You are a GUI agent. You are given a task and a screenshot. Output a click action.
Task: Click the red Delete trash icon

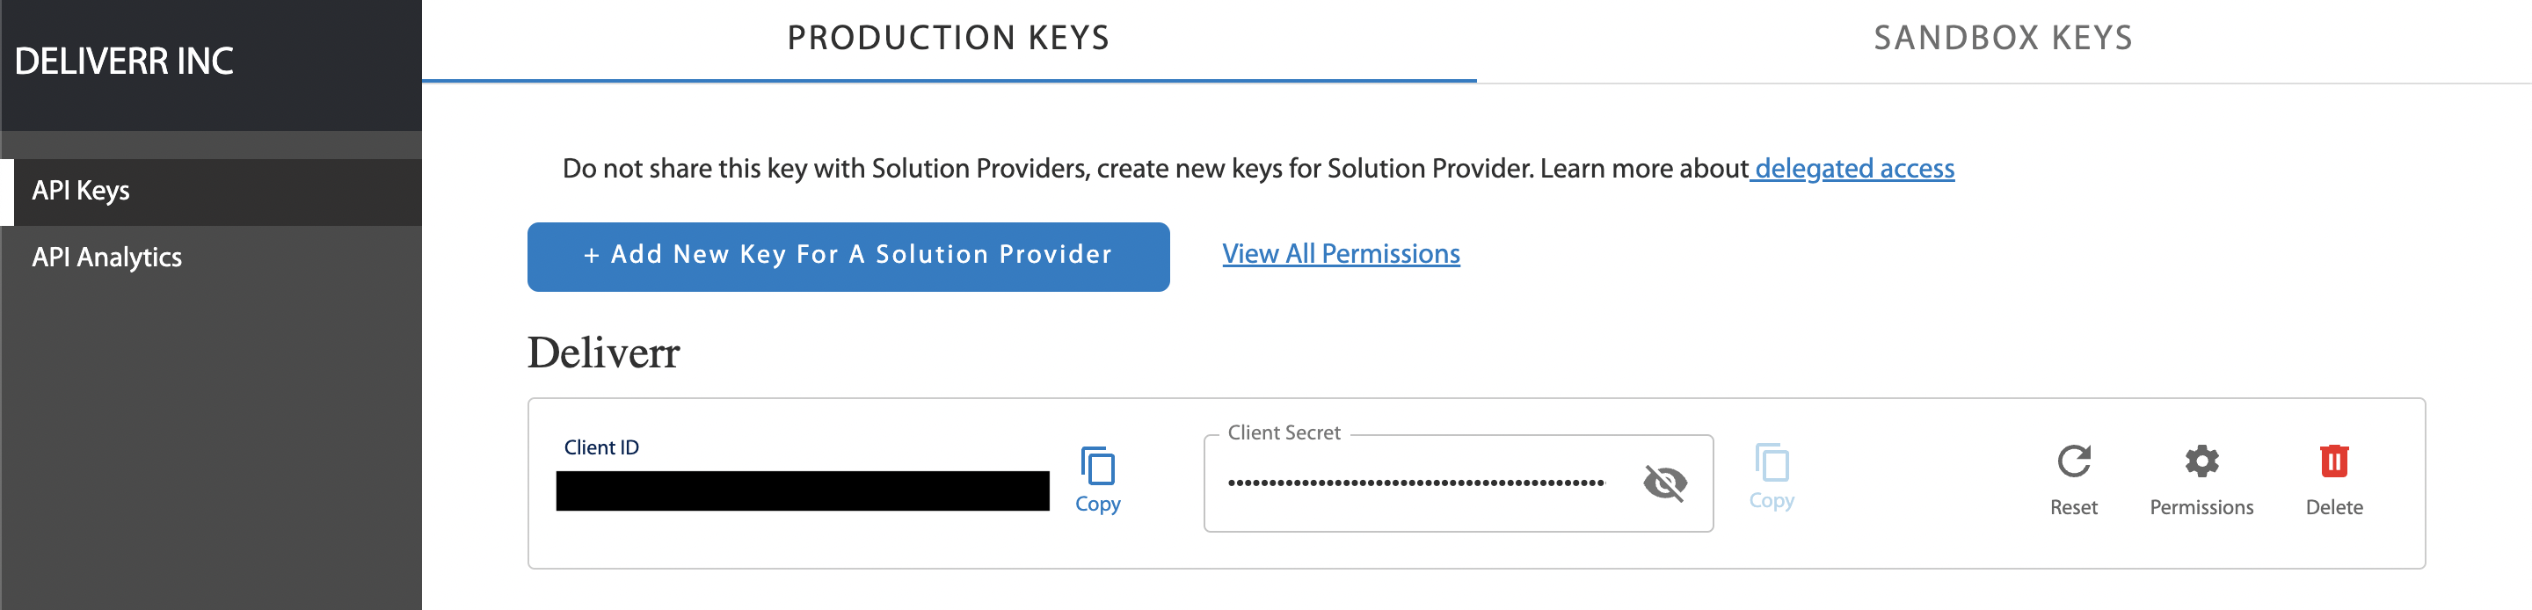2333,461
